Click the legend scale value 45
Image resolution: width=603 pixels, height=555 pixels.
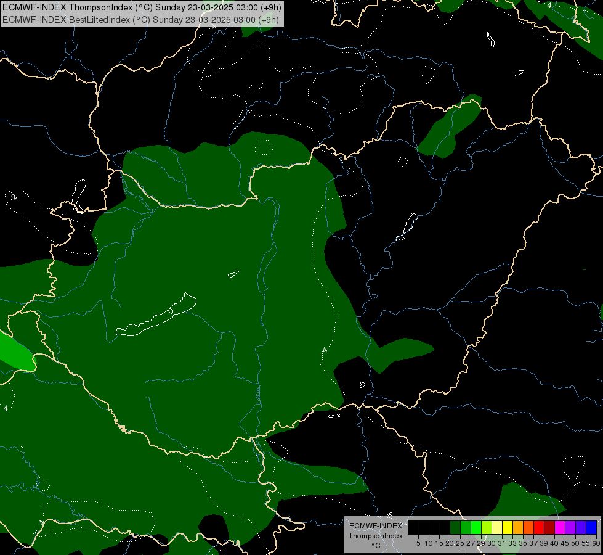[x=565, y=543]
